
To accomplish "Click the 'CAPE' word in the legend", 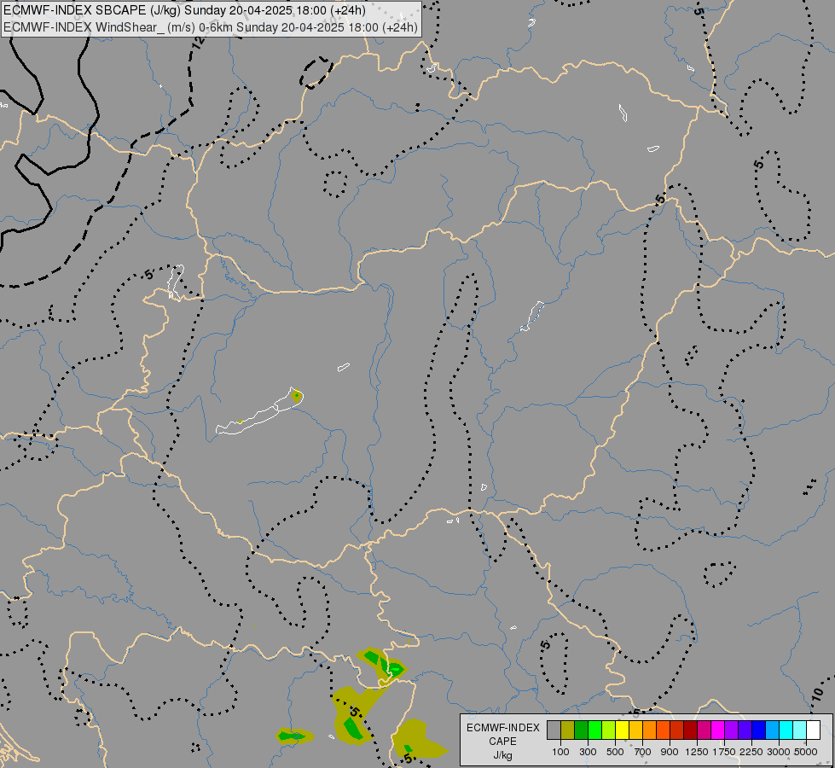I will [502, 742].
